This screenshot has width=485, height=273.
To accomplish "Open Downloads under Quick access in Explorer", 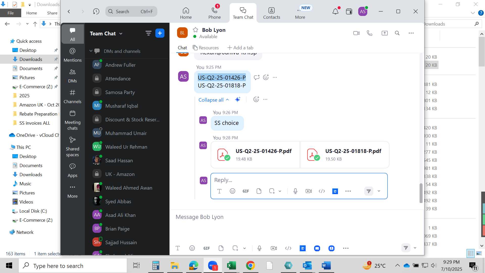I will (31, 59).
